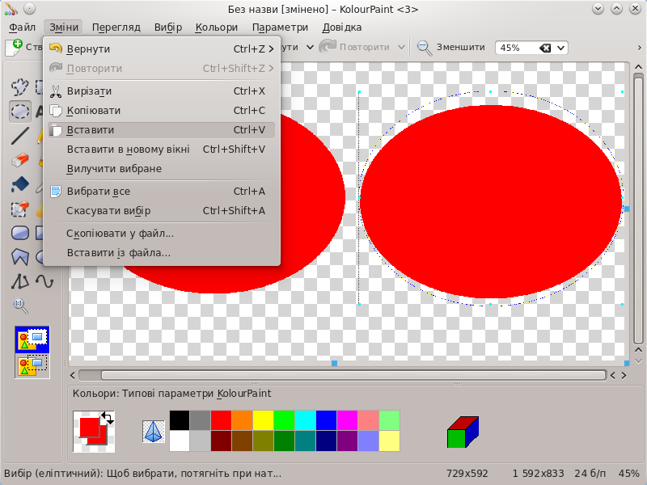The height and width of the screenshot is (485, 647).
Task: Choose the Flood Fill bucket tool
Action: pyautogui.click(x=19, y=185)
